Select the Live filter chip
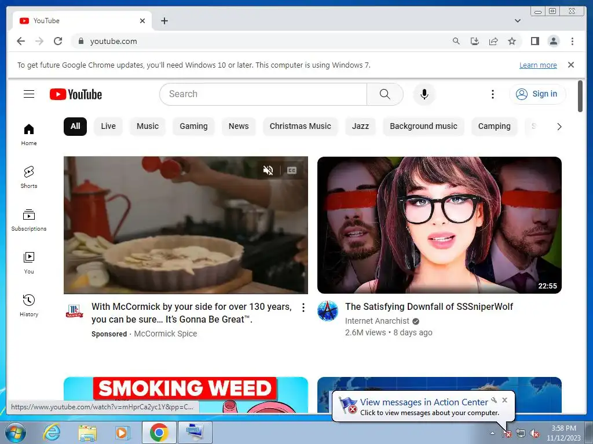Image resolution: width=593 pixels, height=444 pixels. [x=108, y=126]
